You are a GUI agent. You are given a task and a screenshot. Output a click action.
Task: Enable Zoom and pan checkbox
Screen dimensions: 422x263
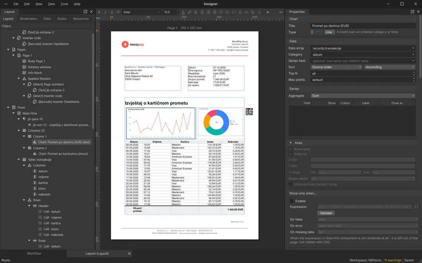[x=290, y=184]
